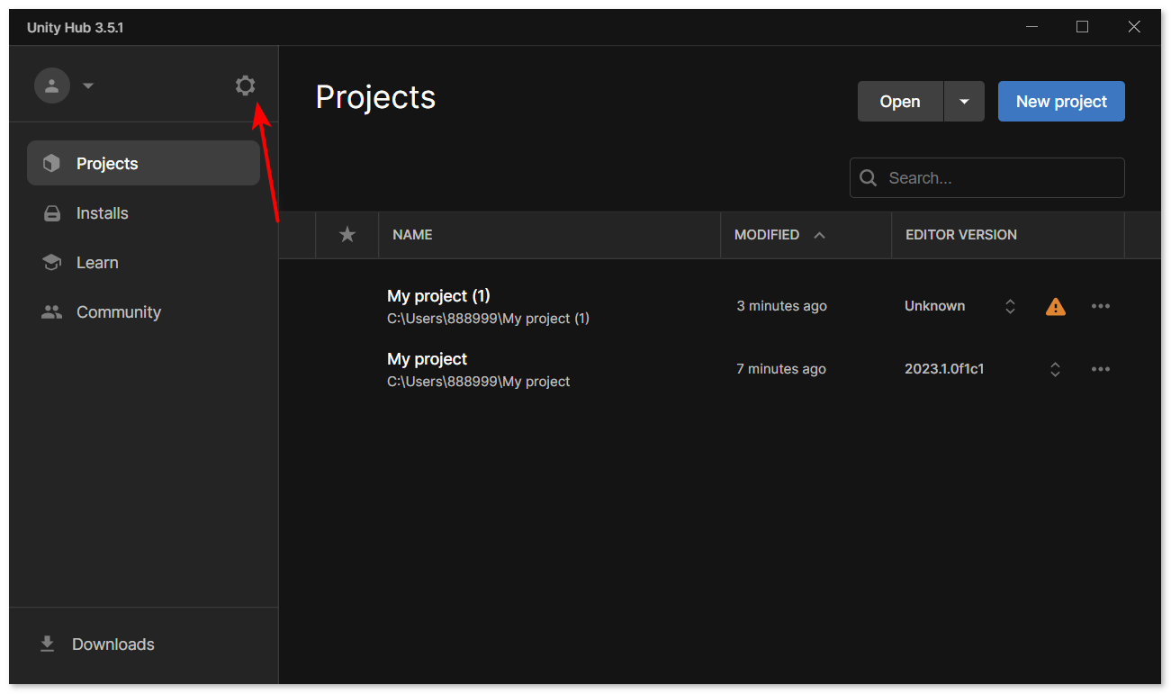1171x694 pixels.
Task: Sort projects by NAME column
Action: point(412,235)
